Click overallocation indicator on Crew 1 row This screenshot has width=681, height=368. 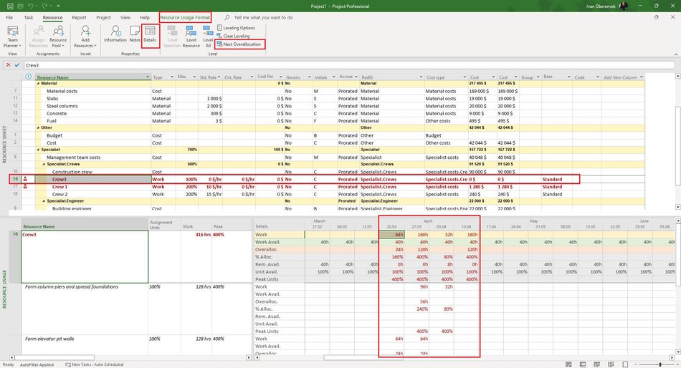click(x=25, y=187)
